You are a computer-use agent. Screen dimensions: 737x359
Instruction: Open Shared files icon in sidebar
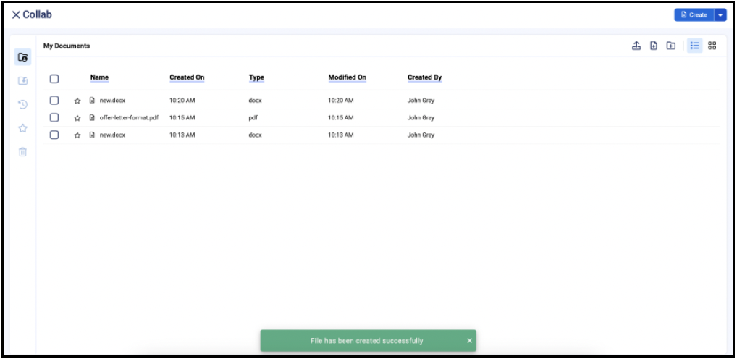point(22,81)
